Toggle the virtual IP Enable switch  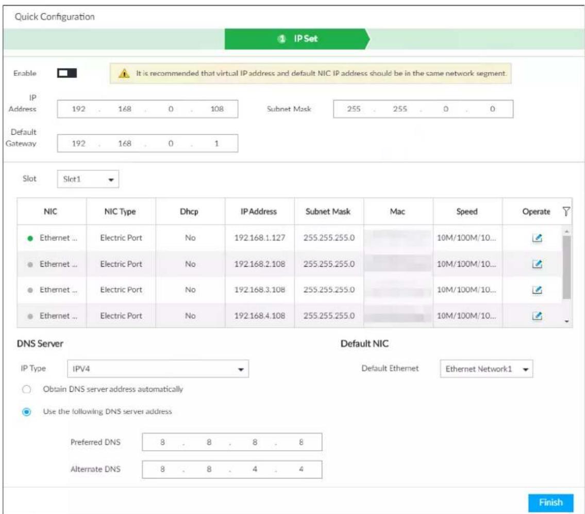pos(67,73)
